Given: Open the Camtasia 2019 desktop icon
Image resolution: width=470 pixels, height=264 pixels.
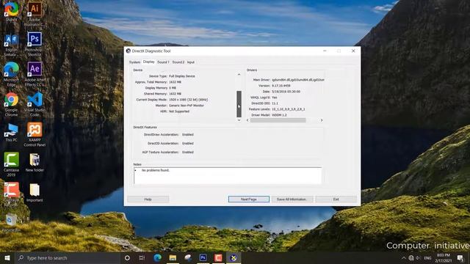Looking at the screenshot, I should click(x=11, y=164).
